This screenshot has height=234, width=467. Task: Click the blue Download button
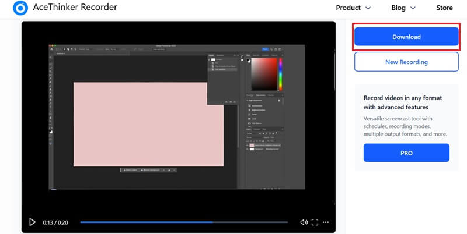point(406,37)
